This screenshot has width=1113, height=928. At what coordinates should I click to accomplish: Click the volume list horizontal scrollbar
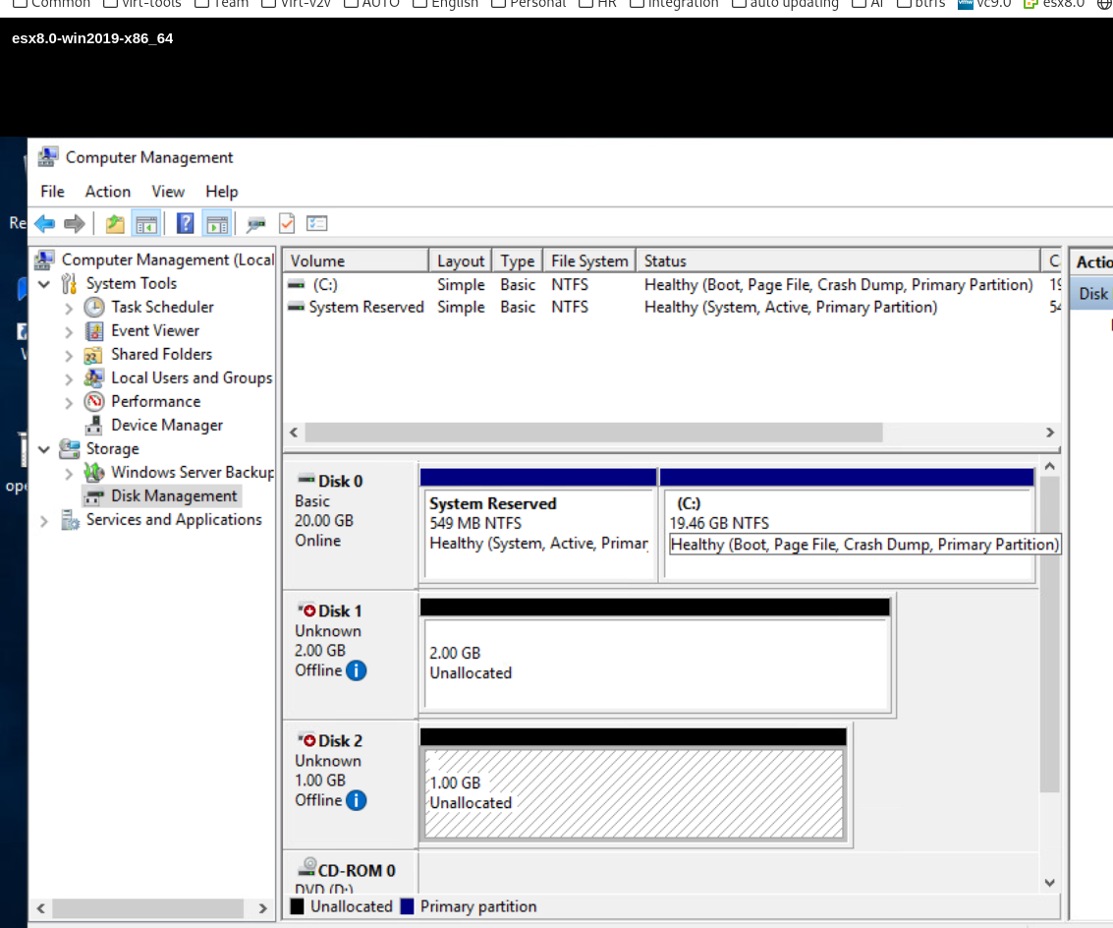(593, 433)
